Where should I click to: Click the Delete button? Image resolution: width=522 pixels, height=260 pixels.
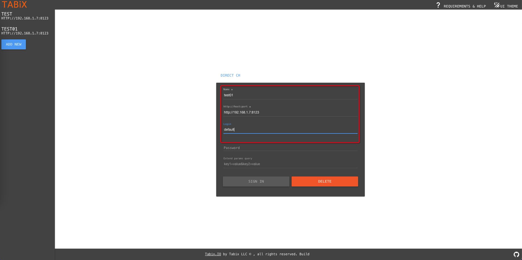pyautogui.click(x=325, y=181)
